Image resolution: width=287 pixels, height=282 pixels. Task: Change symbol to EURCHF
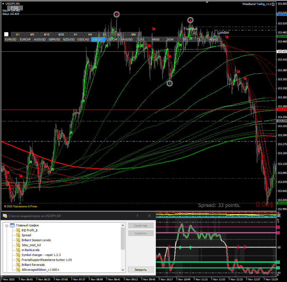click(25, 39)
